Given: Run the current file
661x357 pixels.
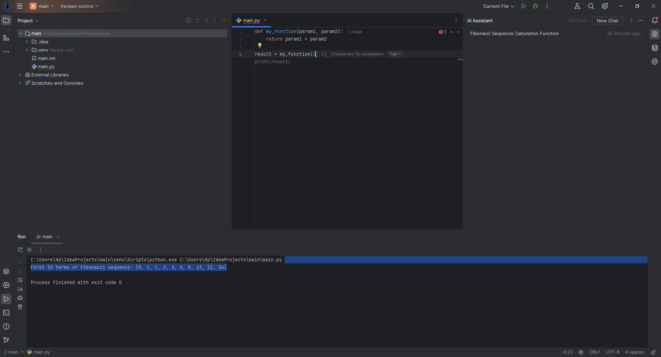Looking at the screenshot, I should click(x=524, y=6).
